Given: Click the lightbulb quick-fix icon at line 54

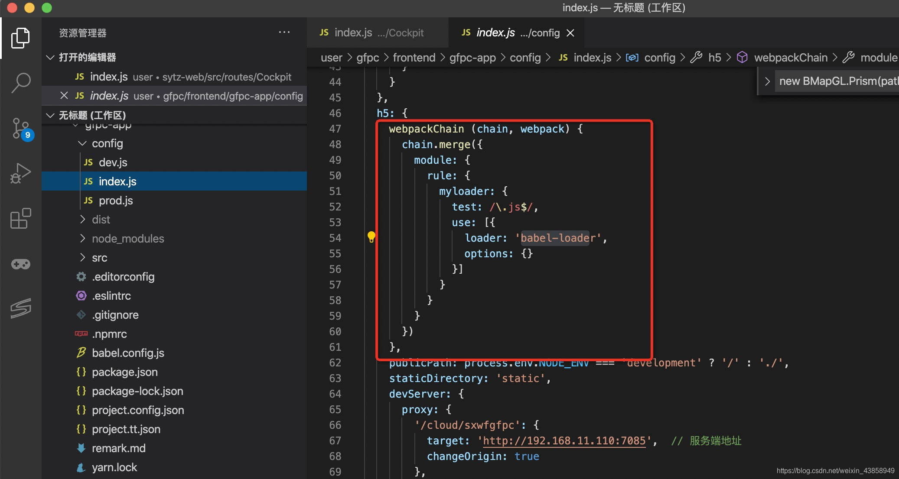Looking at the screenshot, I should click(x=371, y=237).
